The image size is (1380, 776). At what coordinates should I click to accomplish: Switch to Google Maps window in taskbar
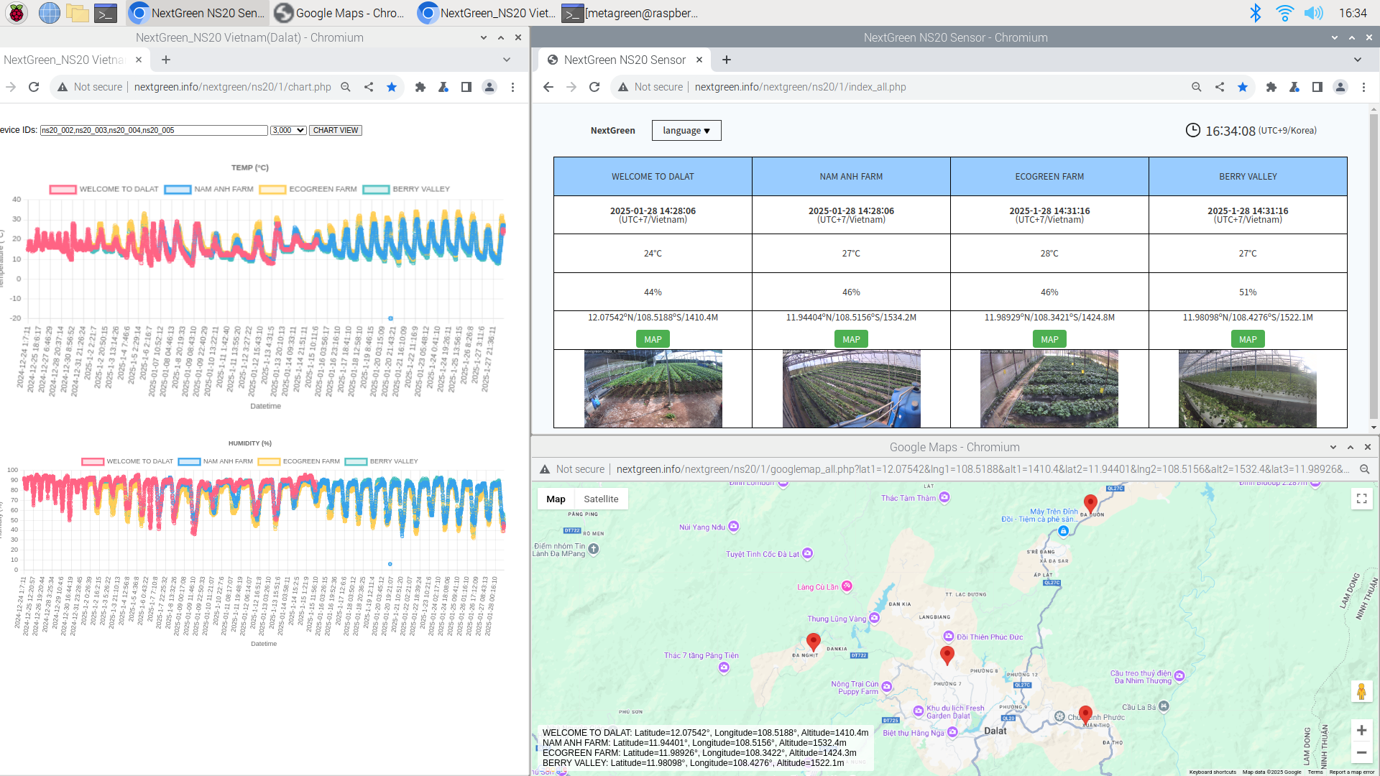[x=340, y=13]
